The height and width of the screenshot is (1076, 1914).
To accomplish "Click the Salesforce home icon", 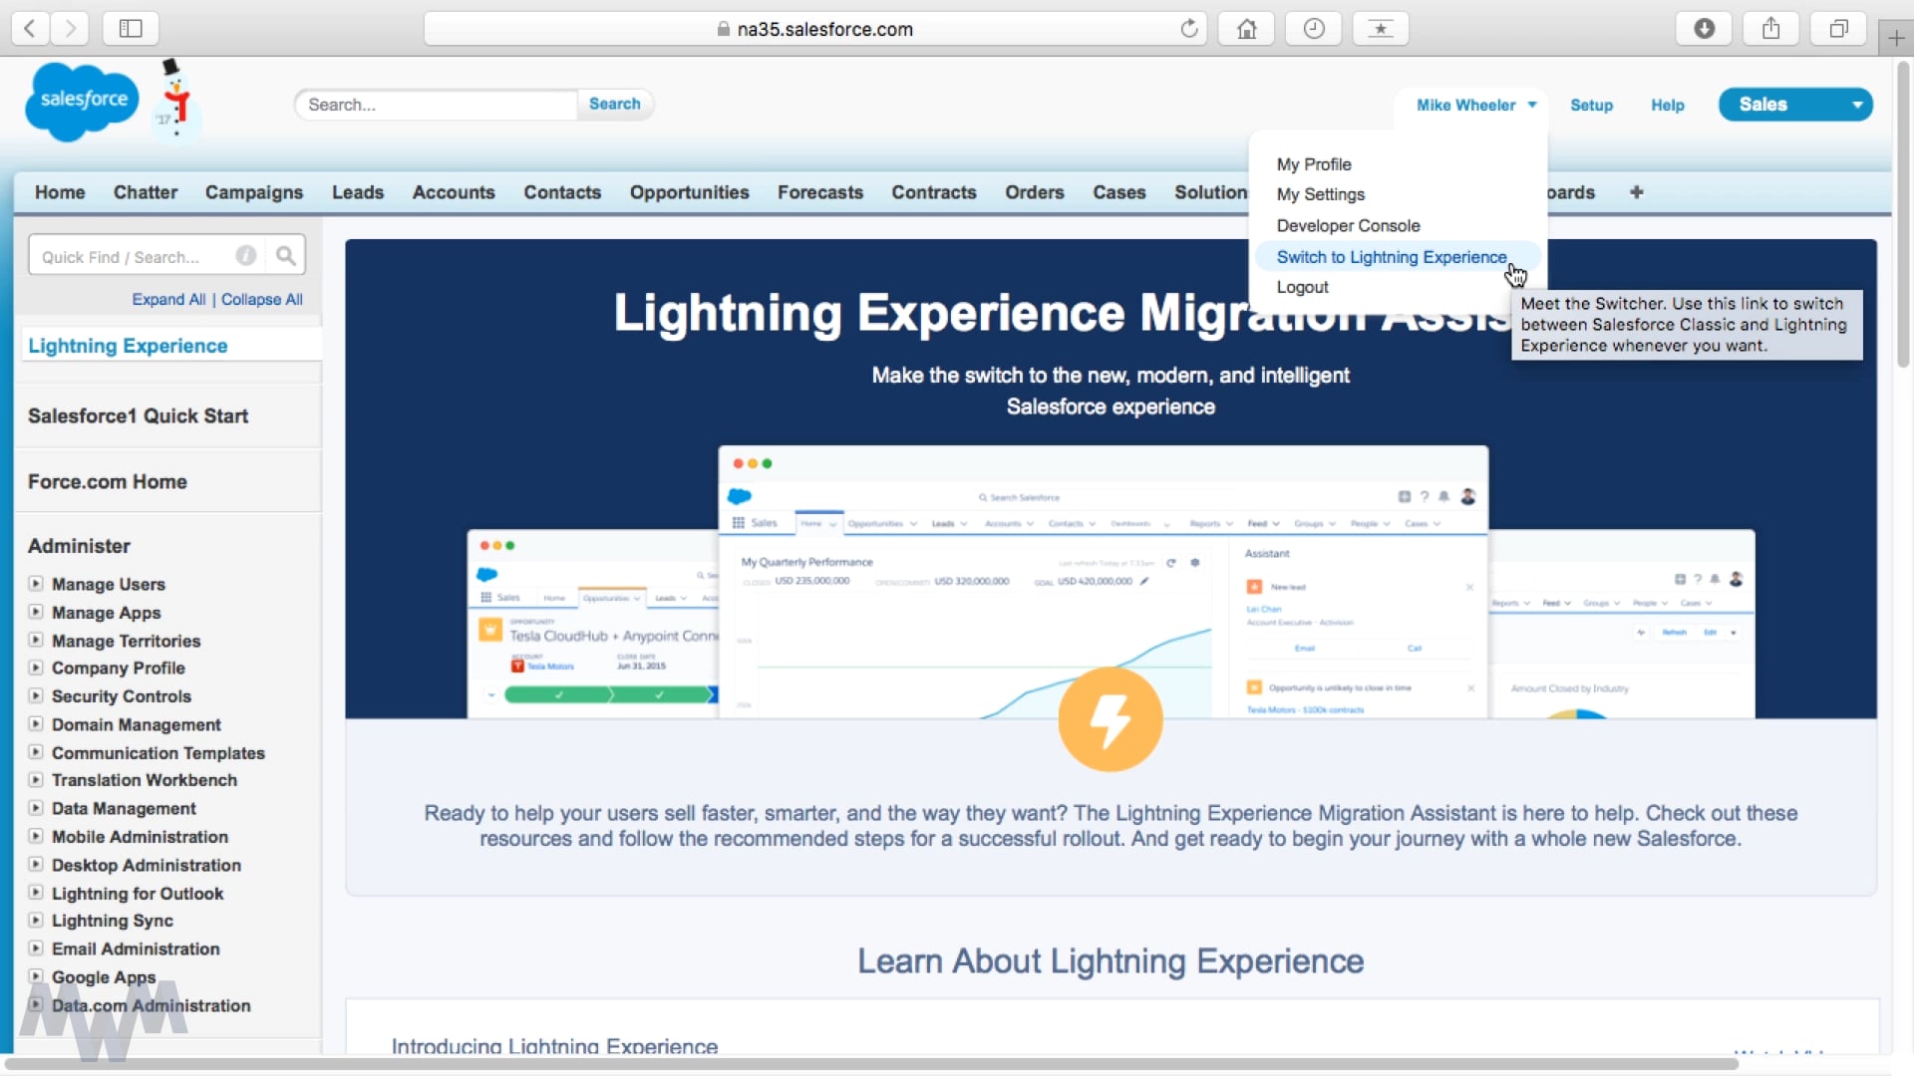I will point(82,102).
